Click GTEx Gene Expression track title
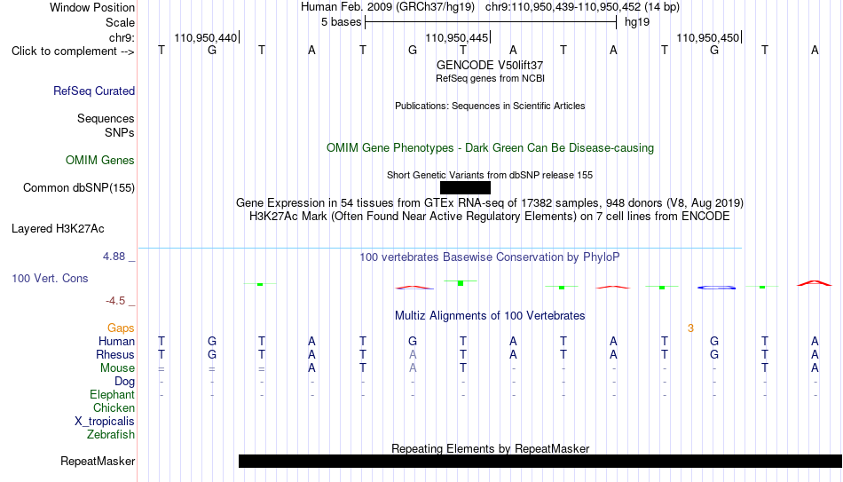Screen dimensions: 843x482 pyautogui.click(x=490, y=202)
